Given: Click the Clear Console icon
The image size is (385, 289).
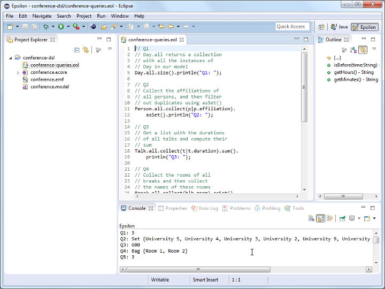Looking at the screenshot, I should coord(311,218).
